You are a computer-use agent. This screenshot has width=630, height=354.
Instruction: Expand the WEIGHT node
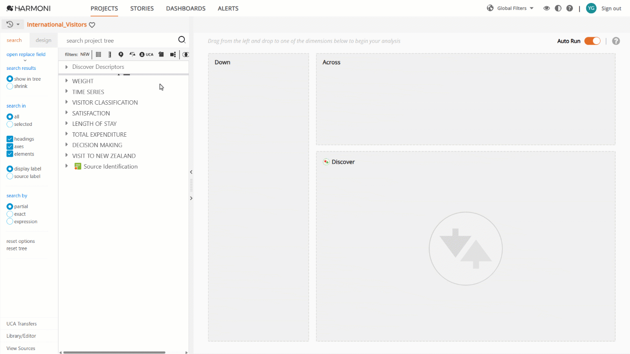coord(66,81)
